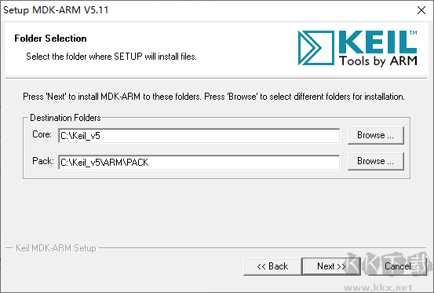Click the 'Folder Selection' heading

50,38
